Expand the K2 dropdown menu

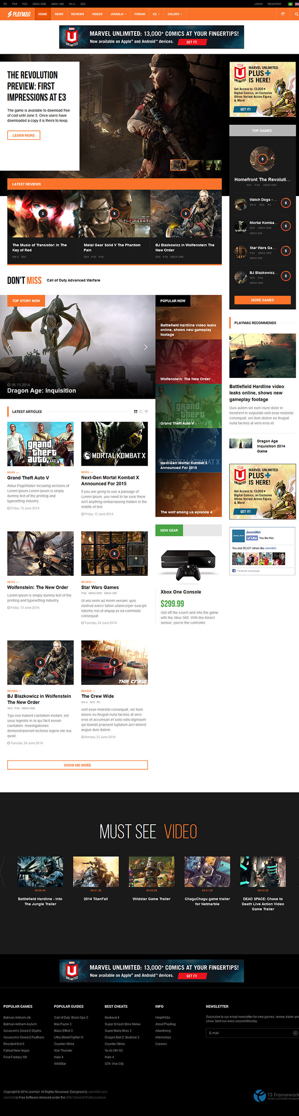point(156,14)
